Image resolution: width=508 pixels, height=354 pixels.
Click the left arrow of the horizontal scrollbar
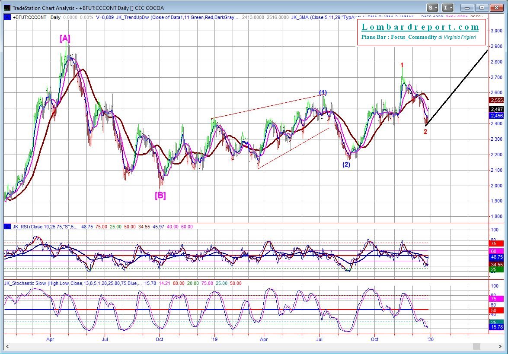7,346
